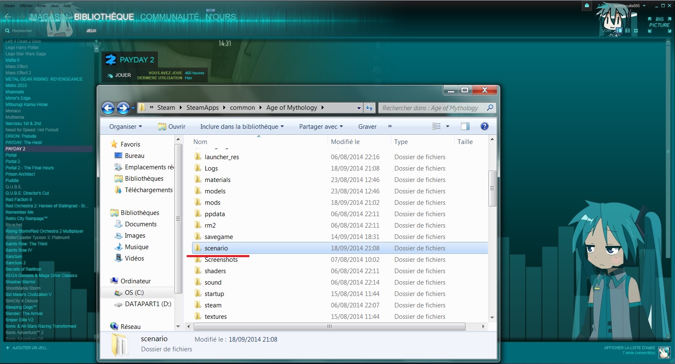675x364 pixels.
Task: Click the Vidéos library icon
Action: pos(118,258)
